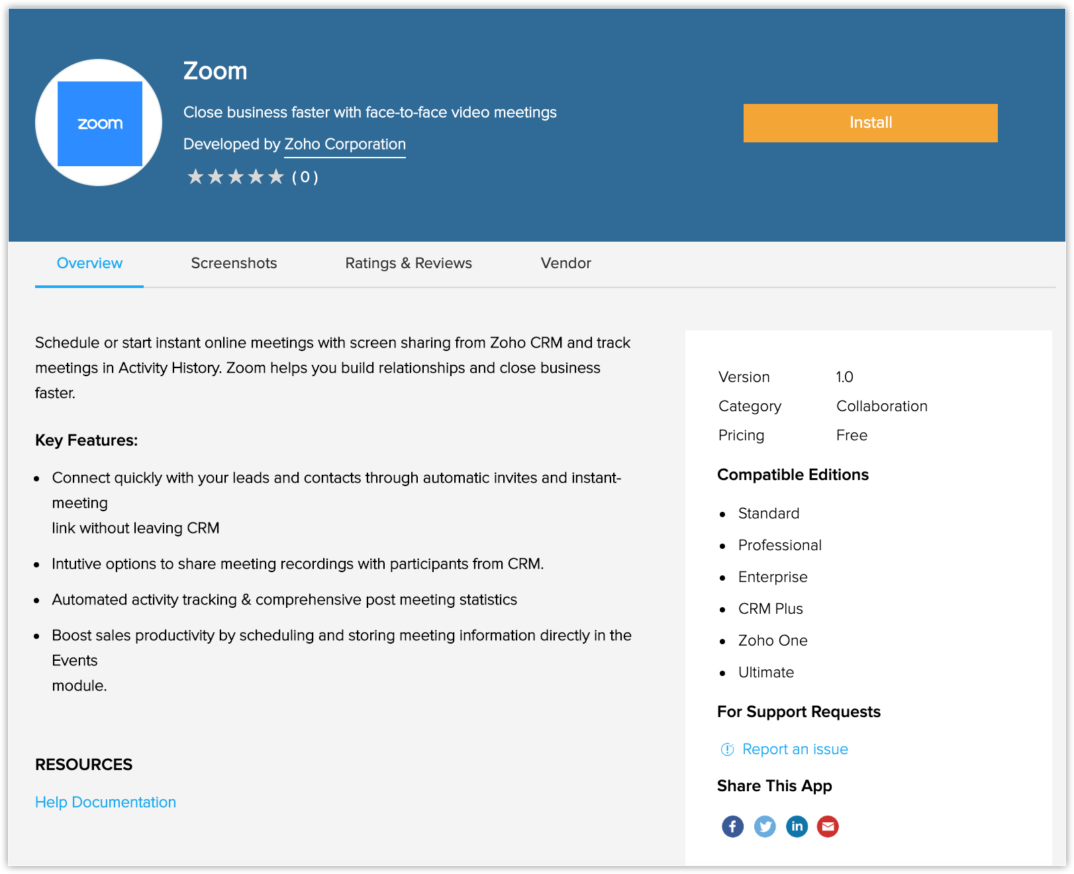Click the Enterprise edition entry
This screenshot has width=1074, height=874.
pyautogui.click(x=773, y=577)
